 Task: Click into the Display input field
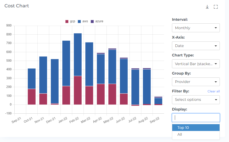(x=196, y=118)
